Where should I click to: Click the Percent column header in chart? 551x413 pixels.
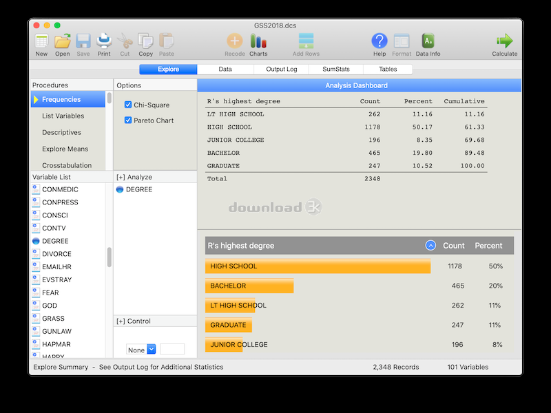point(488,246)
